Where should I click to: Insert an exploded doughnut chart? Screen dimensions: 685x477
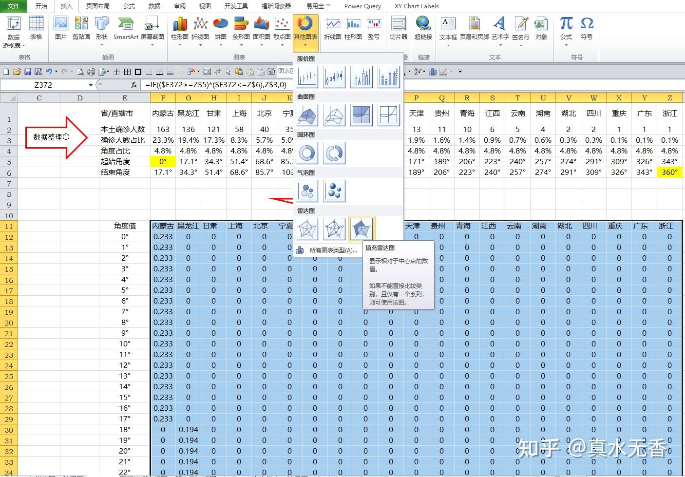(334, 153)
